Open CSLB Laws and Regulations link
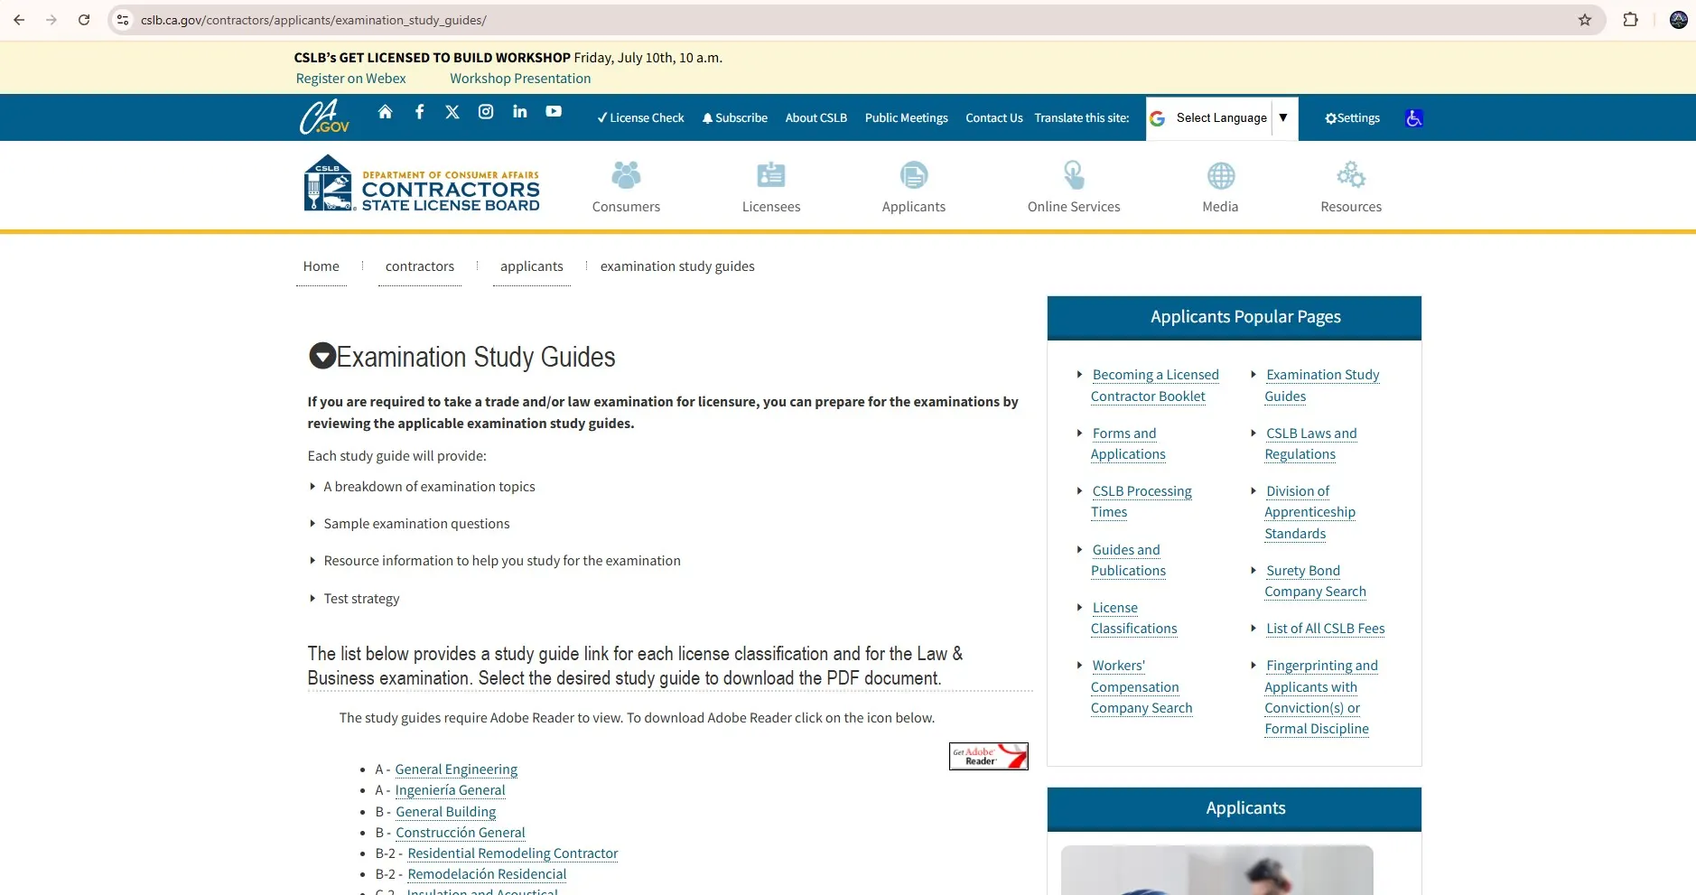The image size is (1696, 895). (x=1310, y=443)
